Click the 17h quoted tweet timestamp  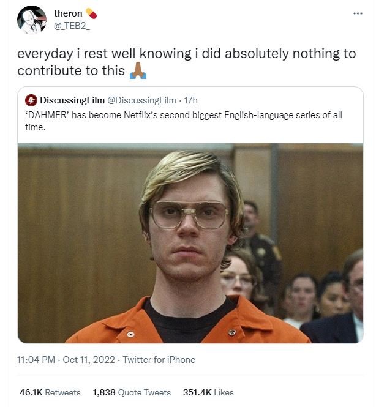click(x=190, y=100)
